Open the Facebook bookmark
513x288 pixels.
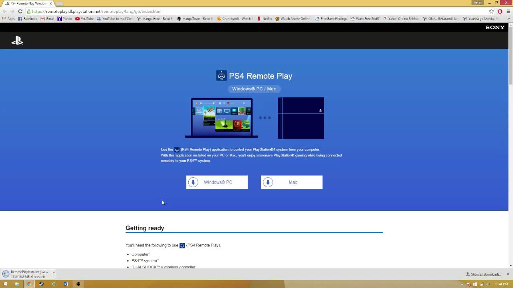[x=28, y=18]
